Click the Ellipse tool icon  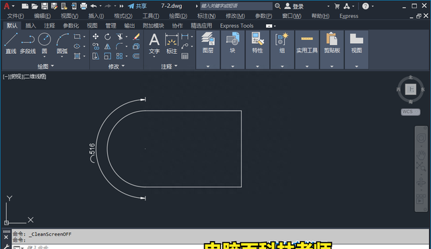[x=77, y=46]
